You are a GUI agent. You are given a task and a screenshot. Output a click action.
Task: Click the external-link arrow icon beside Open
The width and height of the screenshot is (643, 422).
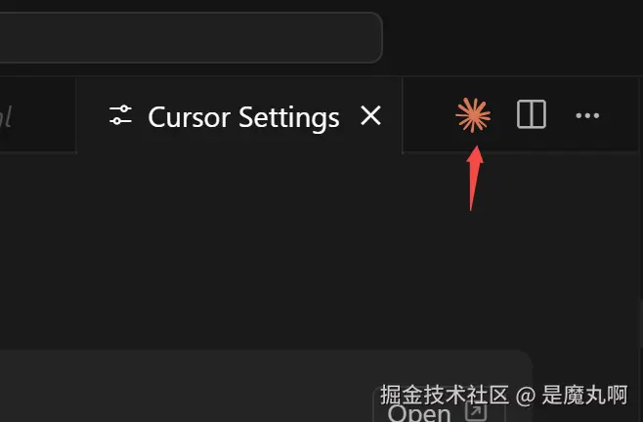pos(476,411)
